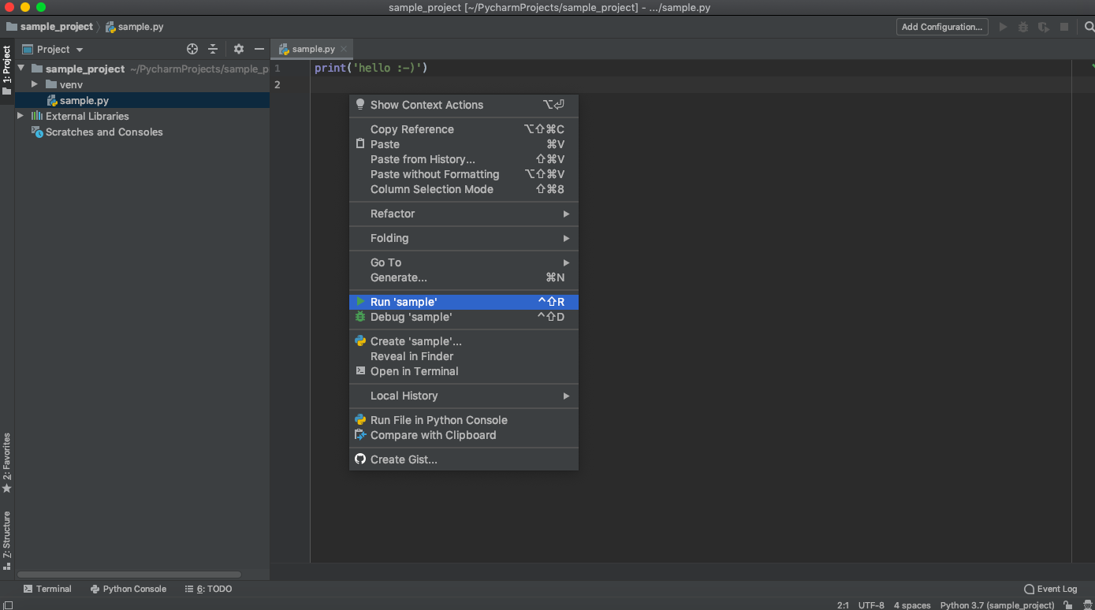
Task: Click the External Libraries bar-chart icon
Action: coord(36,116)
